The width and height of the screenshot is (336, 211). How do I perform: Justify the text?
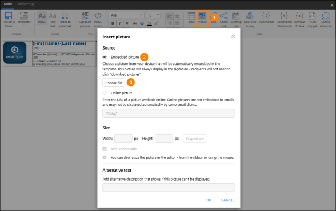177,23
